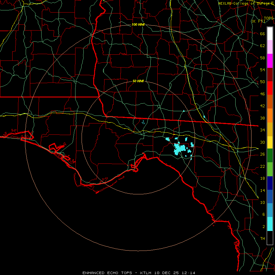The width and height of the screenshot is (275, 275).
Task: Click the '100 NMI' range ring label
Action: tap(138, 24)
